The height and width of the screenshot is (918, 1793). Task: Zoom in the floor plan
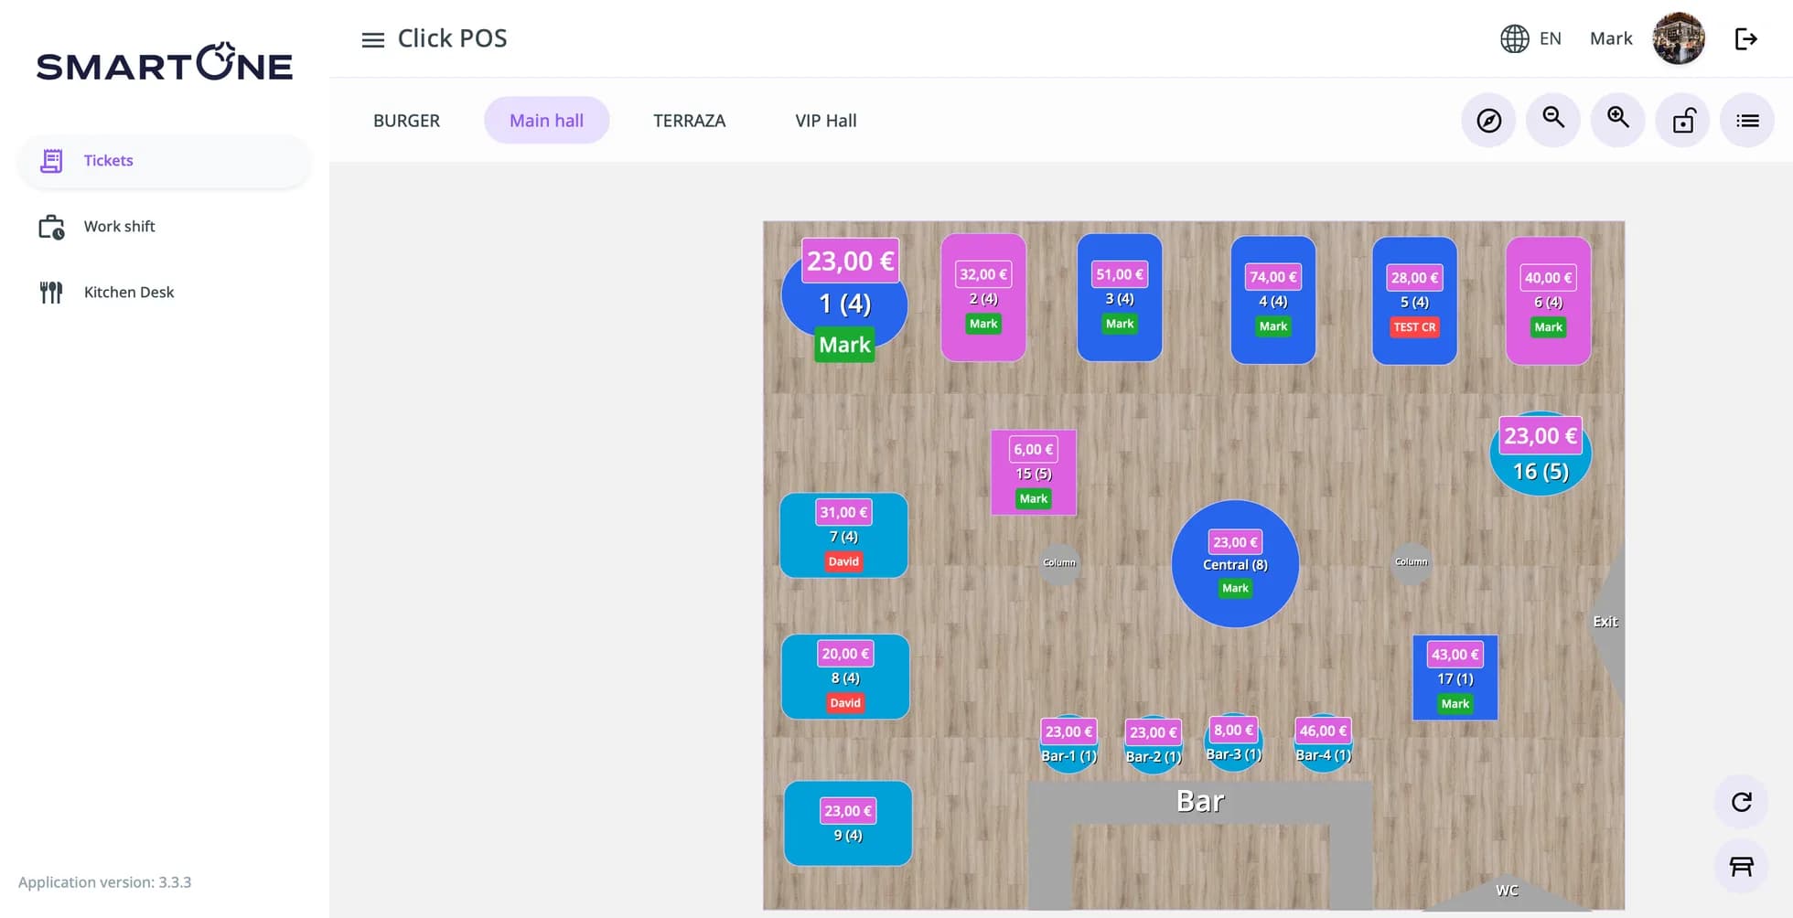[1618, 120]
